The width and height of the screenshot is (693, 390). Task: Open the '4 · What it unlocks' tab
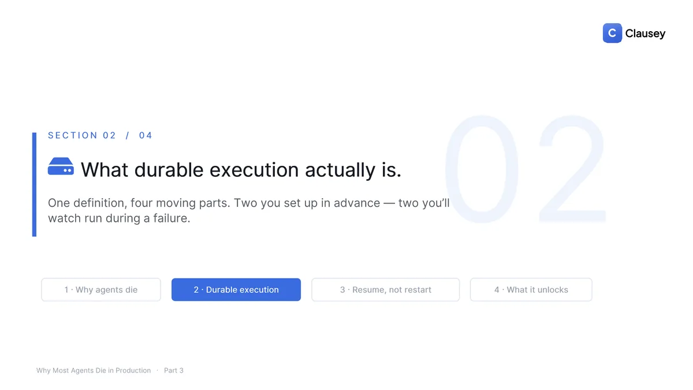tap(531, 289)
